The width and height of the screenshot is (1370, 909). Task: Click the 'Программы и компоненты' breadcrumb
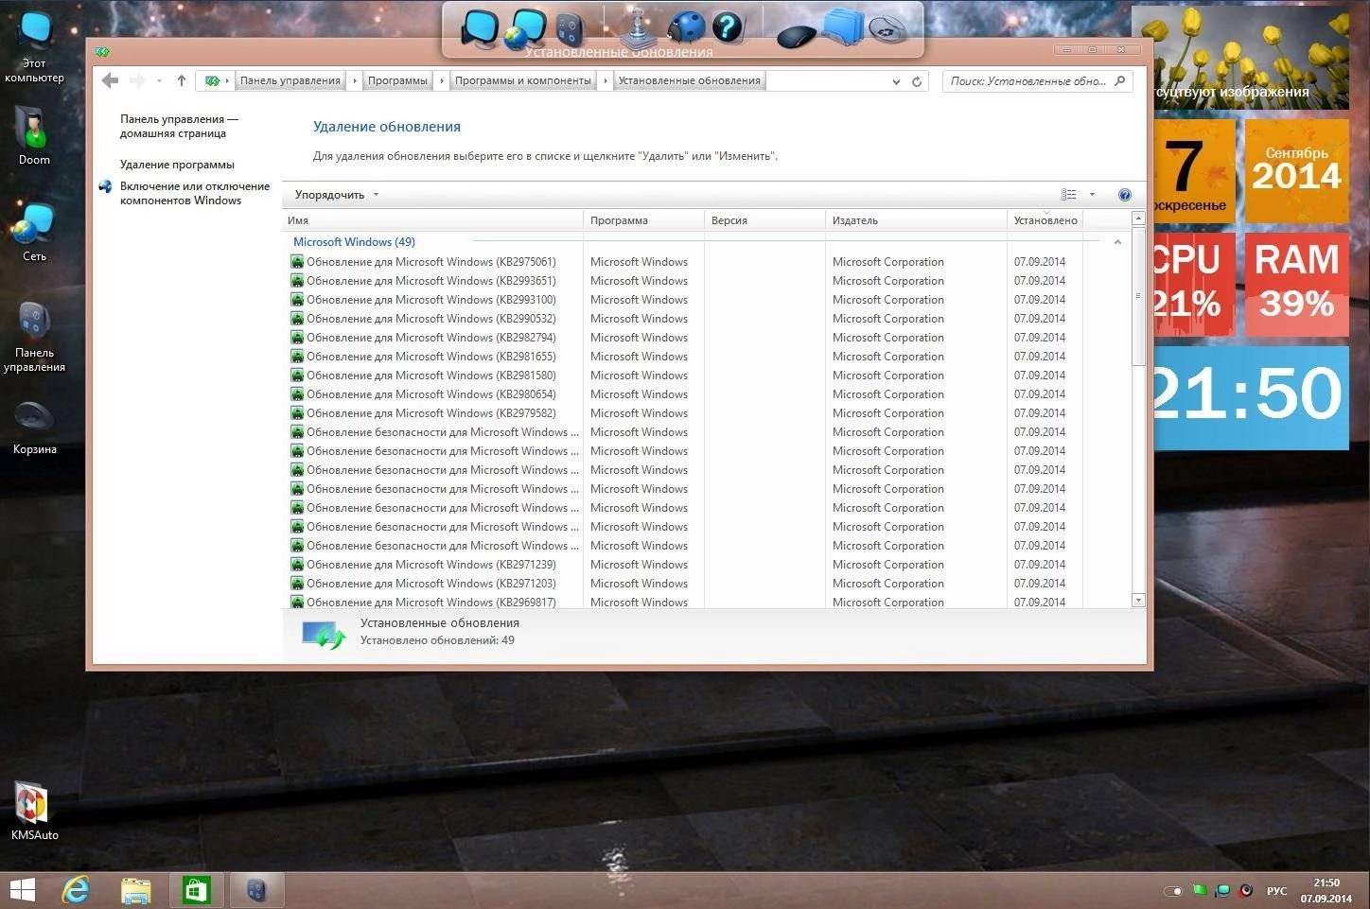point(523,81)
